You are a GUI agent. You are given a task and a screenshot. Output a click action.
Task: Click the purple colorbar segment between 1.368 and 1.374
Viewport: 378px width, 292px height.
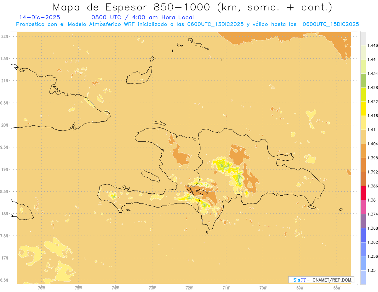(x=363, y=221)
